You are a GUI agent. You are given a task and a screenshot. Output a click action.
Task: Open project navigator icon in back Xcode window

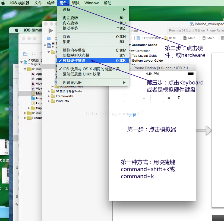click(26, 54)
